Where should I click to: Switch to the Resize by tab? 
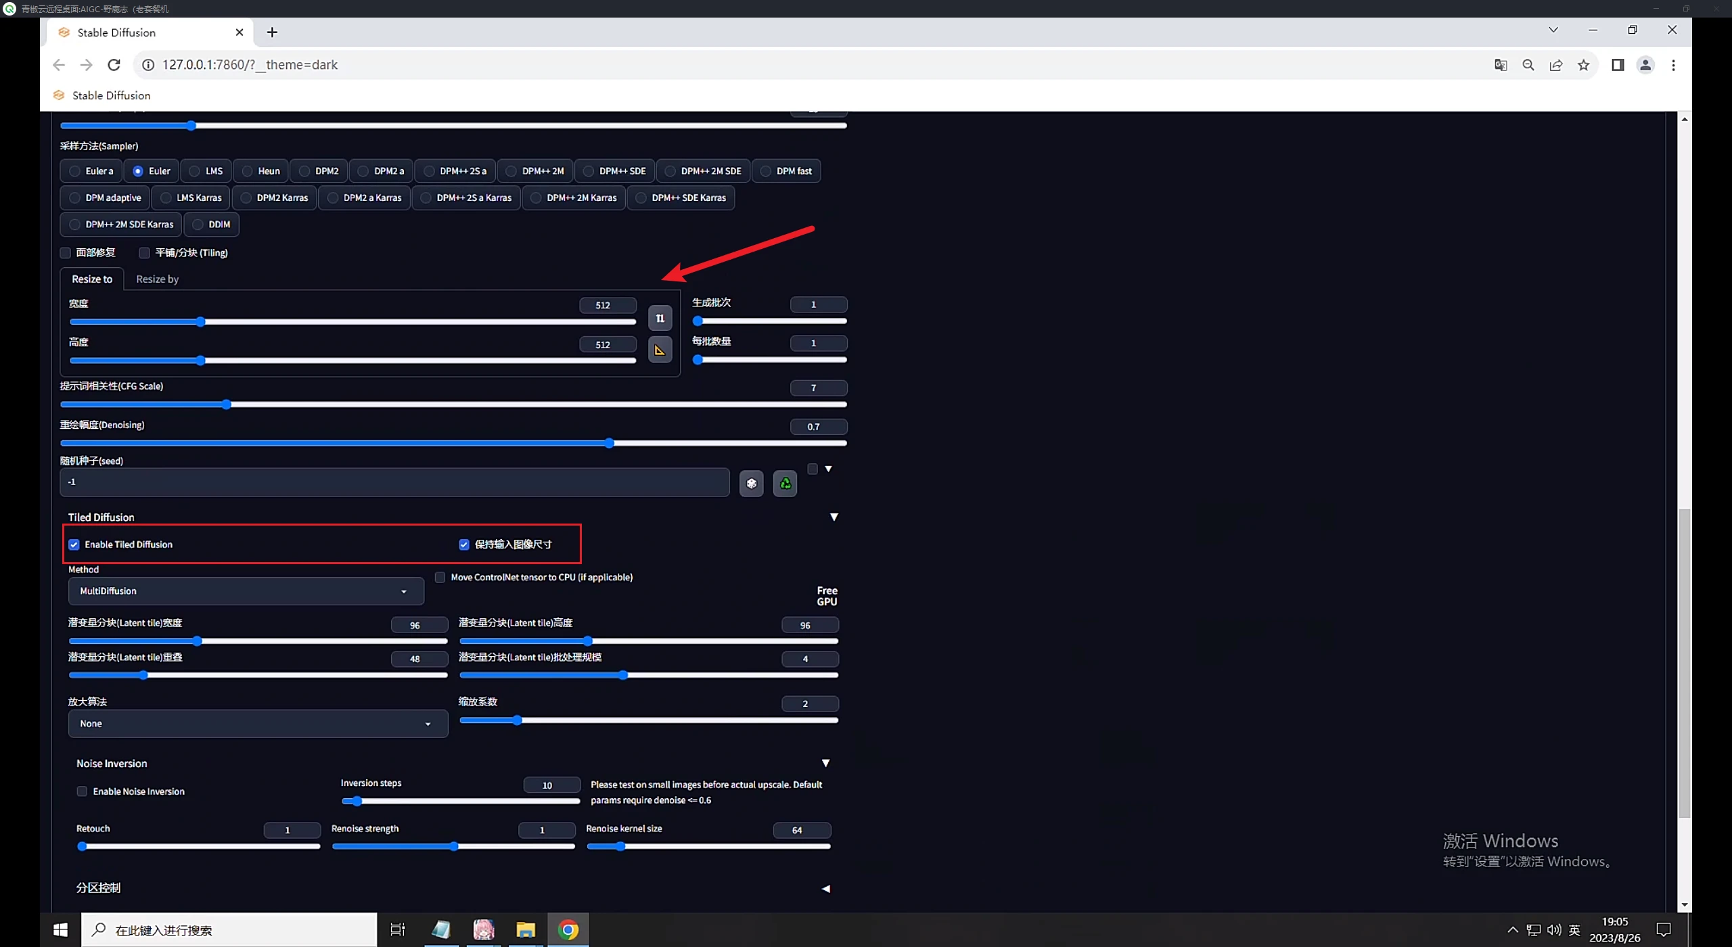click(x=157, y=279)
